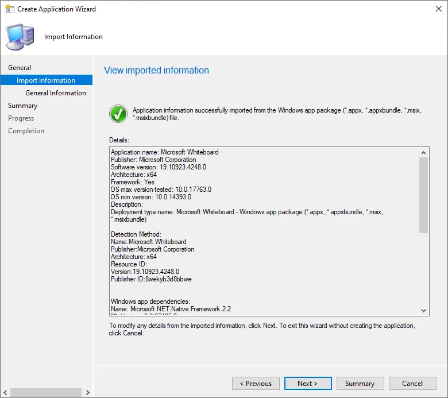Click the 'View imported information' heading

click(157, 70)
